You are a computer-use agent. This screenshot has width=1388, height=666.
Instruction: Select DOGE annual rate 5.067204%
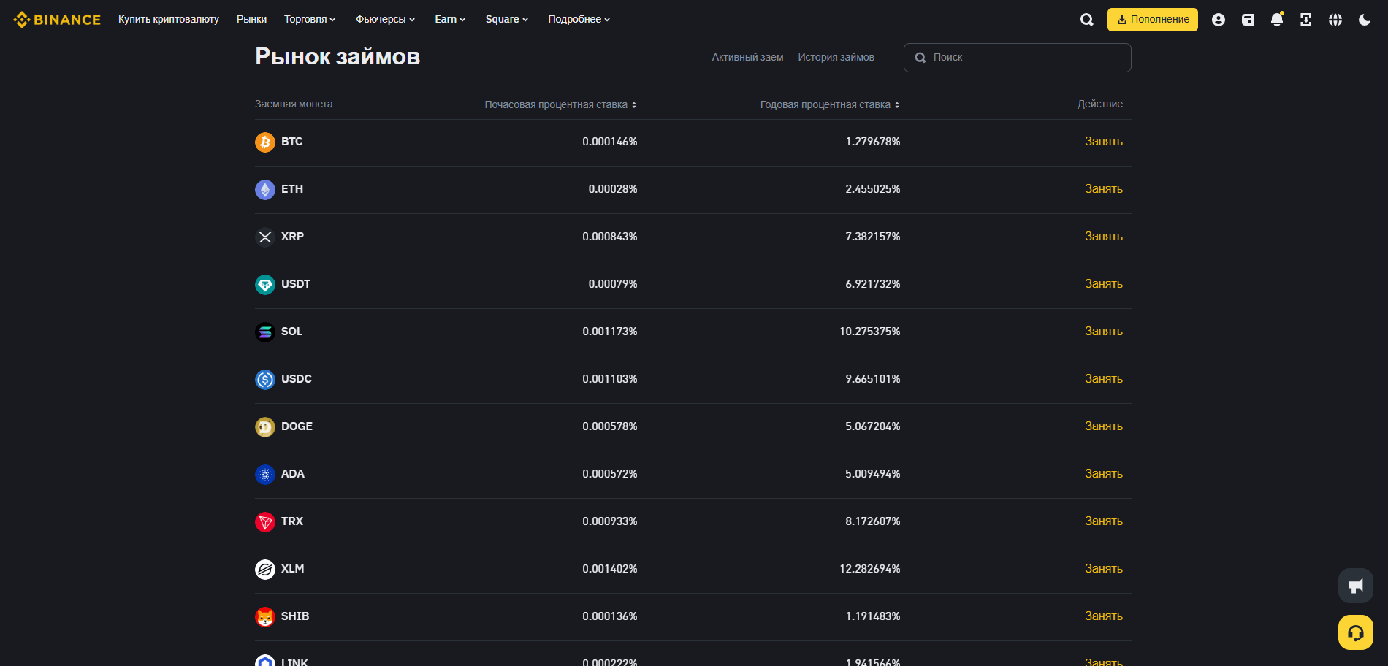coord(873,426)
